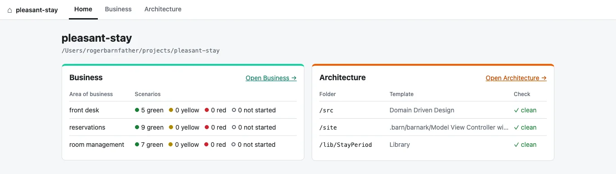Viewport: 616px width, 174px height.
Task: Click 0 red in front desk row
Action: 215,110
